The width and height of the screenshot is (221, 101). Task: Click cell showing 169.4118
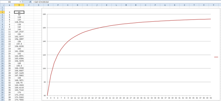click(x=19, y=88)
